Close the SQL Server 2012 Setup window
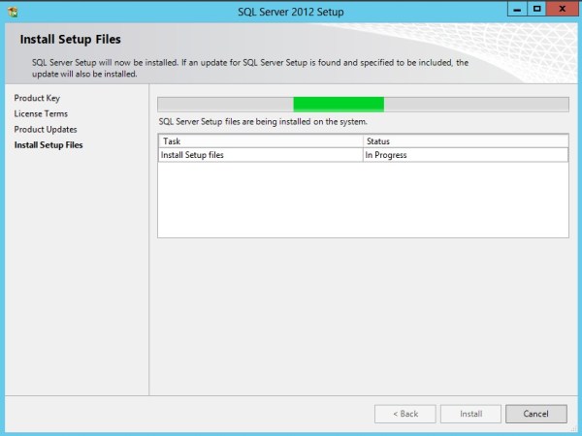 click(x=562, y=9)
